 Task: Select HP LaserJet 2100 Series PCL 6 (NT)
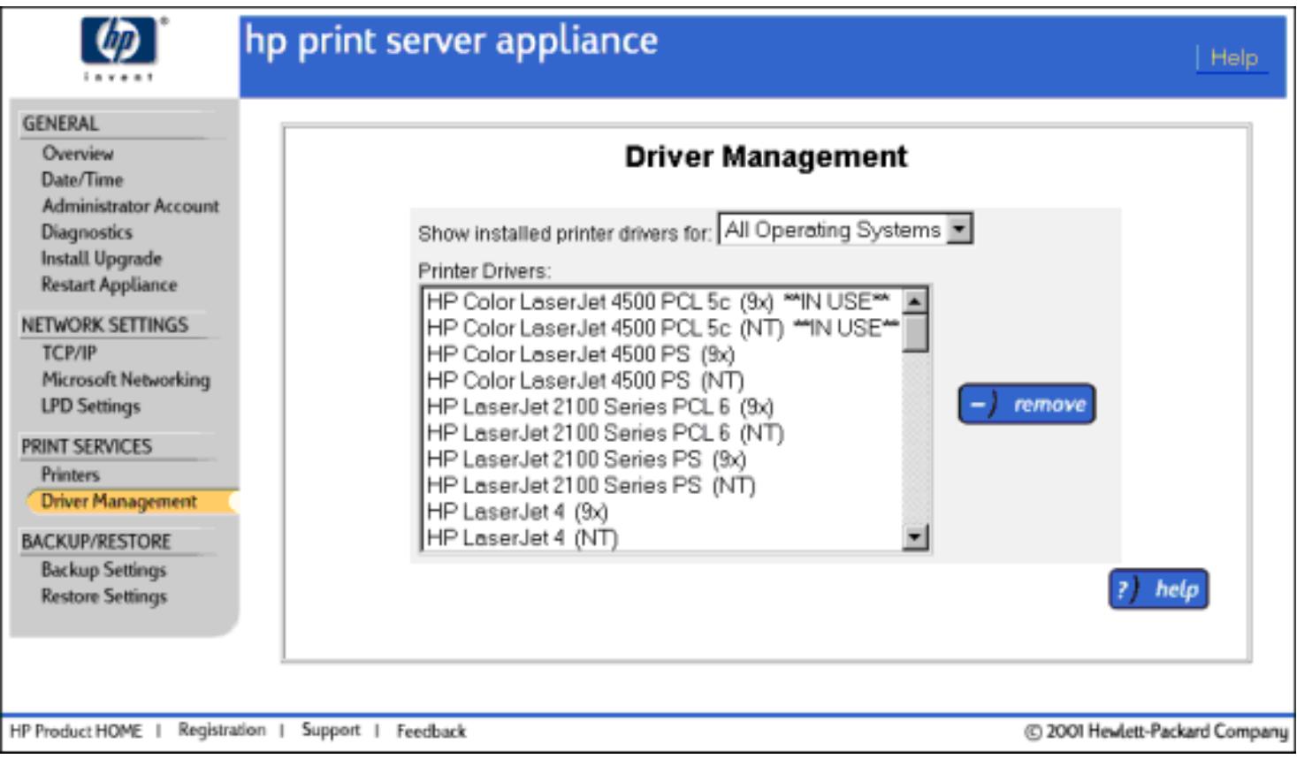click(661, 433)
